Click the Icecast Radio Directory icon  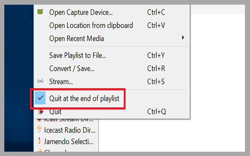39,130
